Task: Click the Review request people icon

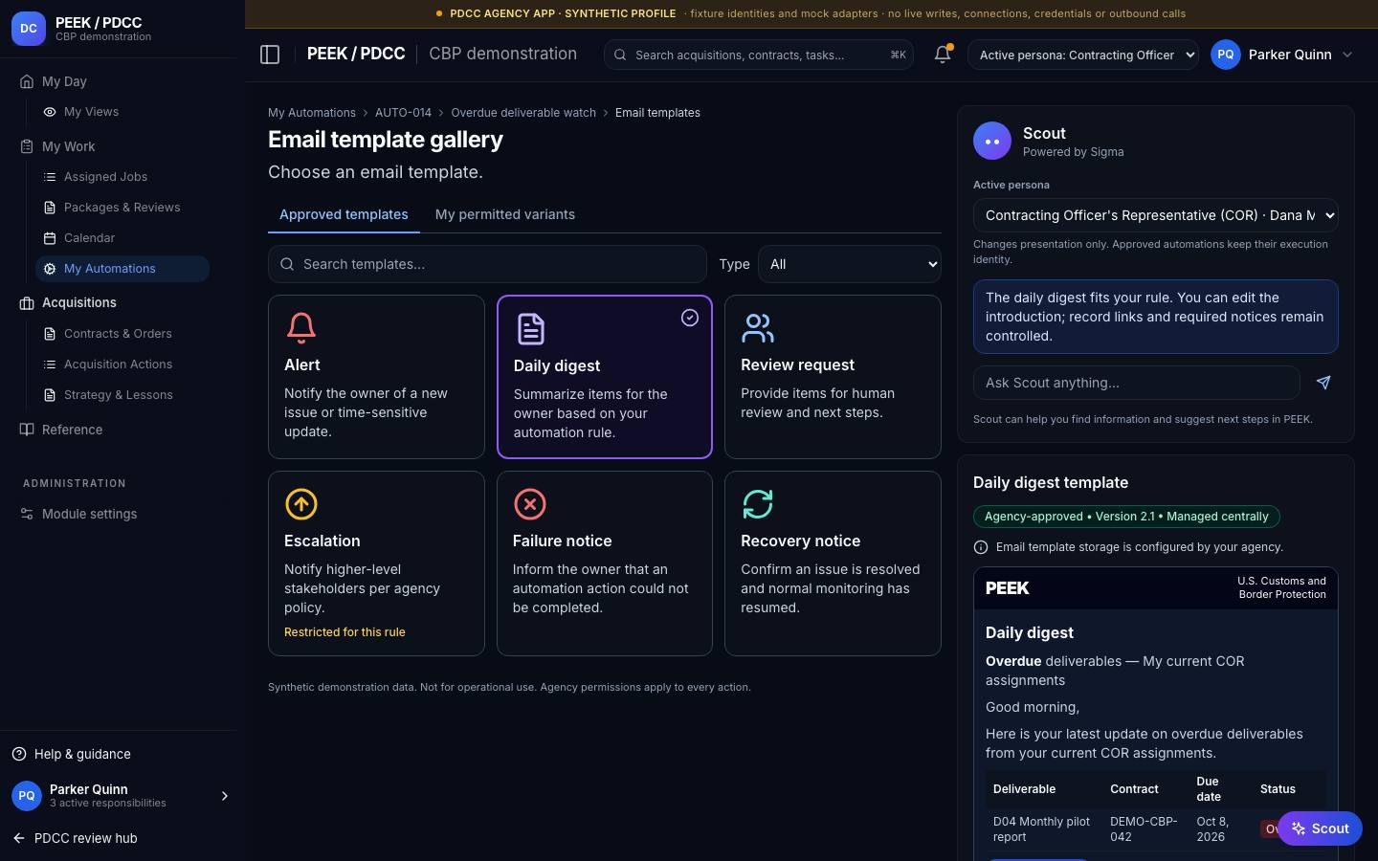Action: [758, 328]
